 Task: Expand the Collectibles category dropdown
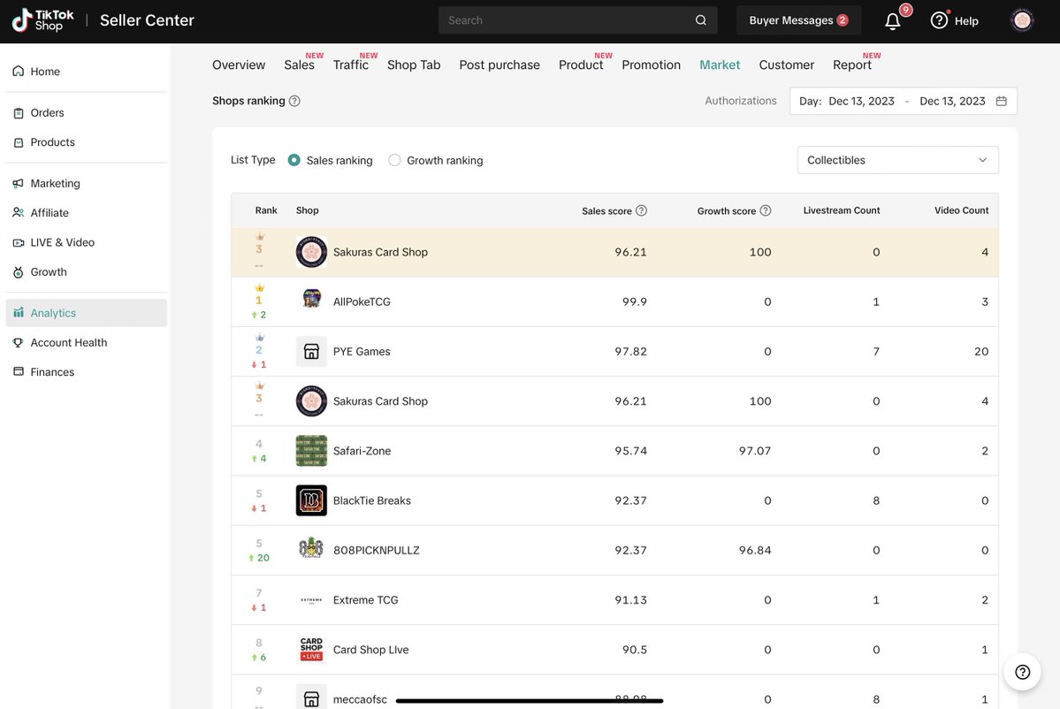tap(897, 160)
